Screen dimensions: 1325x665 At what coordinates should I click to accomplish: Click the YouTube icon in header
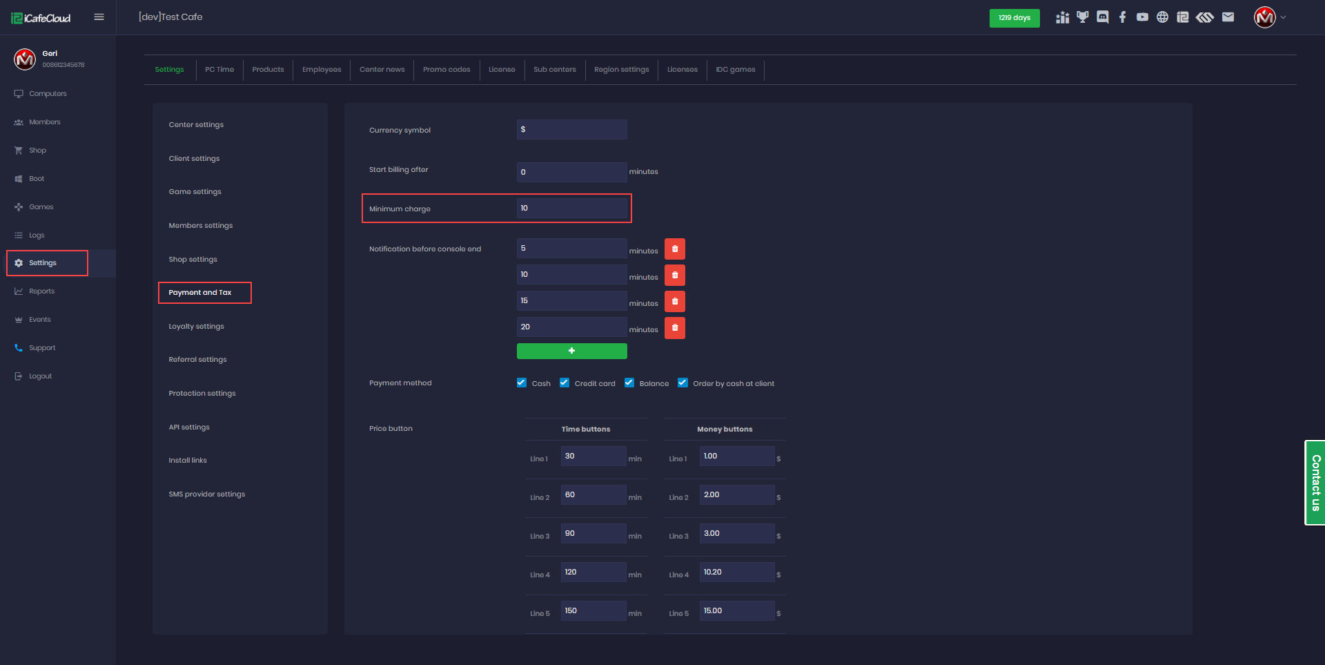(1143, 17)
